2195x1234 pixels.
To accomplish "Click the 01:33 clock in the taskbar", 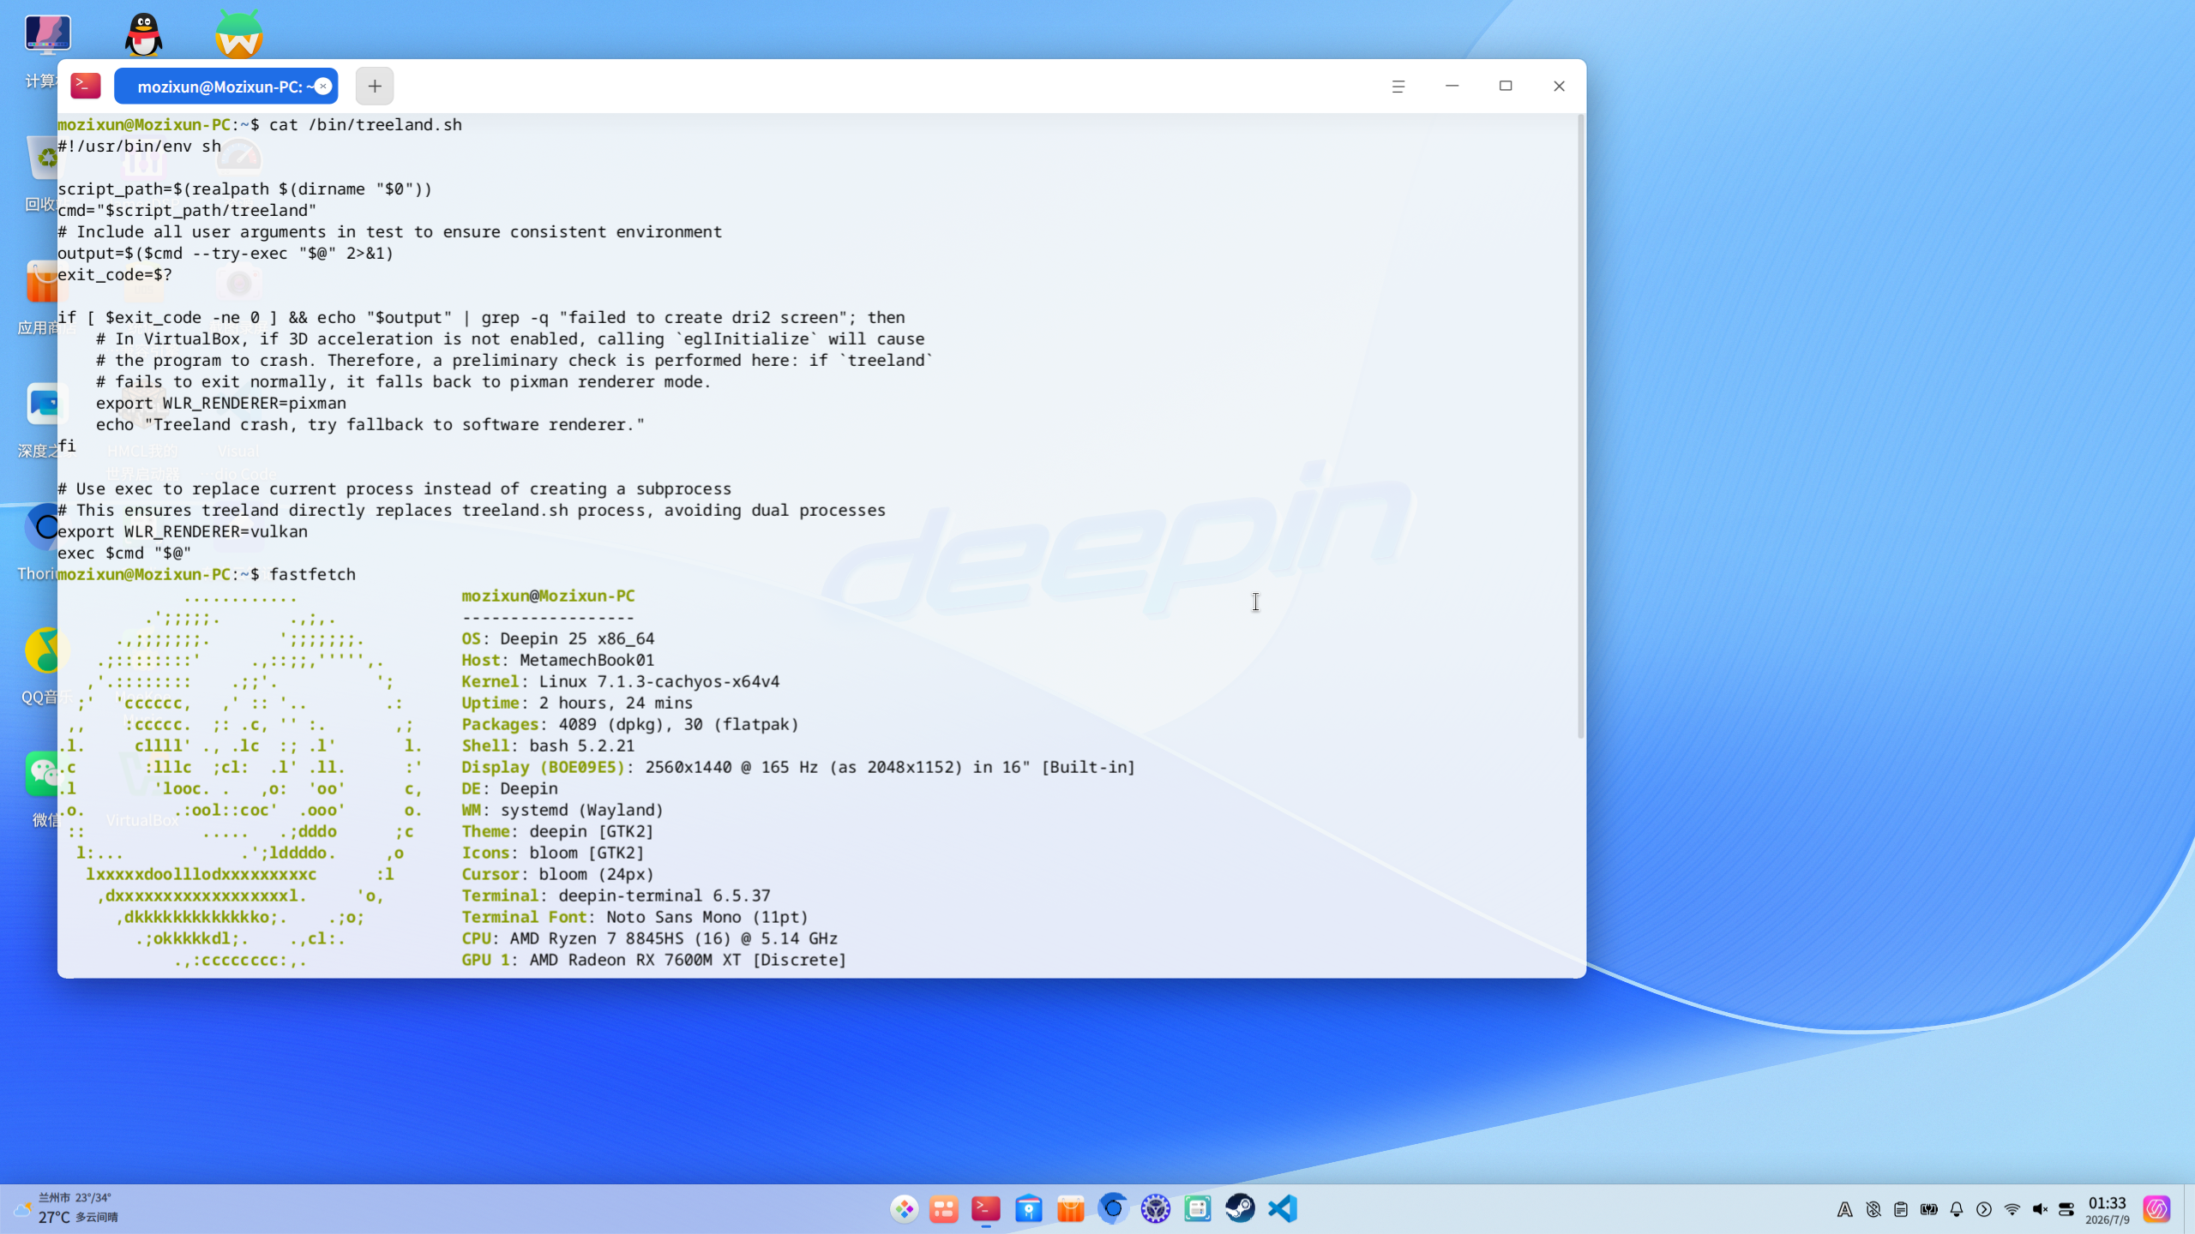I will tap(2108, 1210).
